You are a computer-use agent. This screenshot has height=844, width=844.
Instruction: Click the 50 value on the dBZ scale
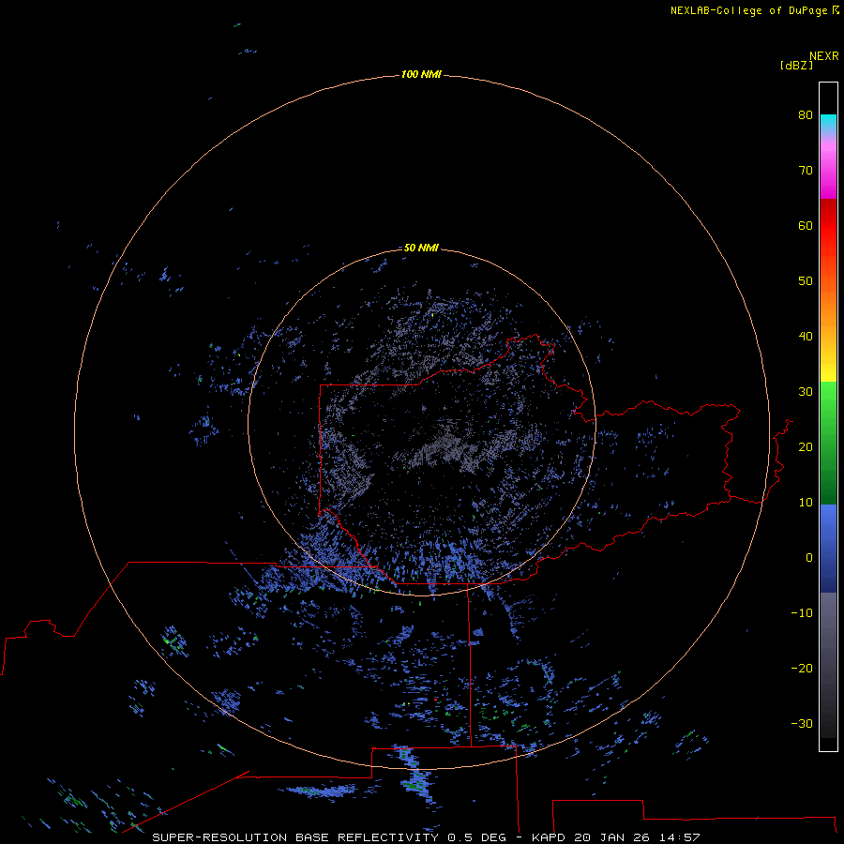point(806,281)
